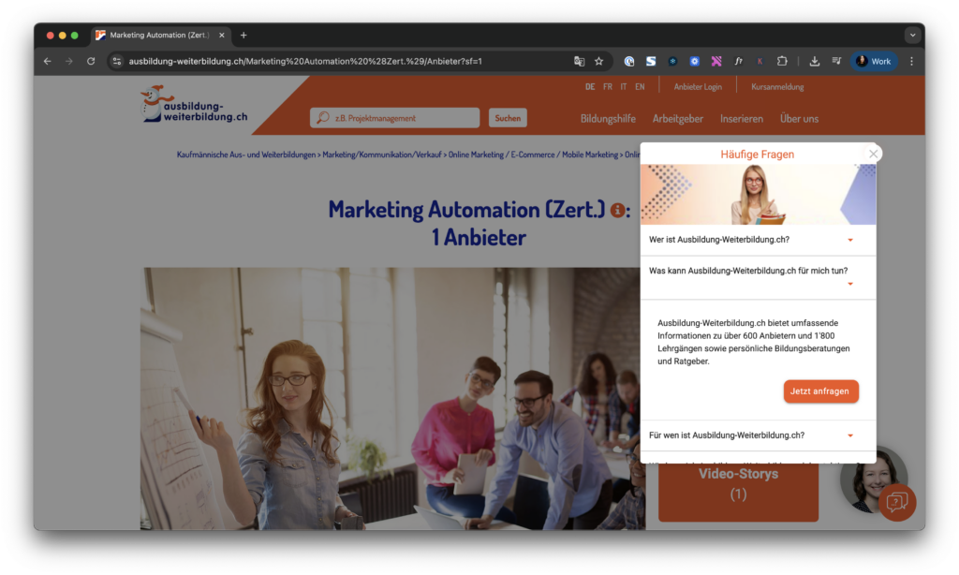Click the 'Suchen' search button
This screenshot has width=959, height=575.
pos(507,118)
